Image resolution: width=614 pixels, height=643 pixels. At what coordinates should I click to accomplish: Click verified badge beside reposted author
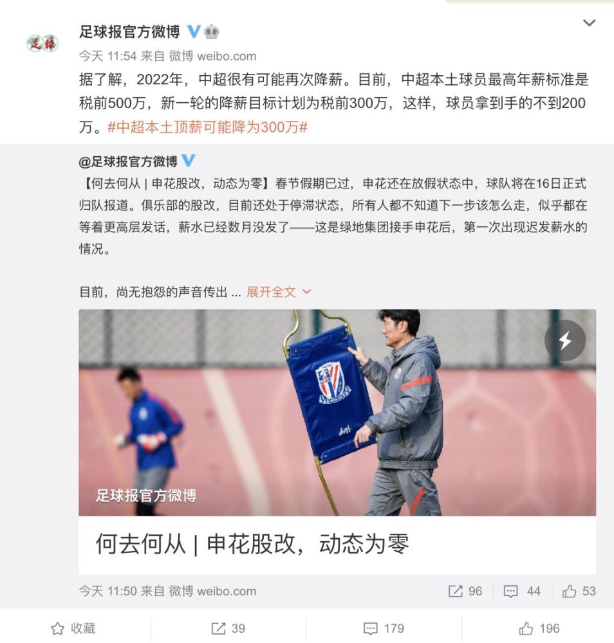[188, 161]
